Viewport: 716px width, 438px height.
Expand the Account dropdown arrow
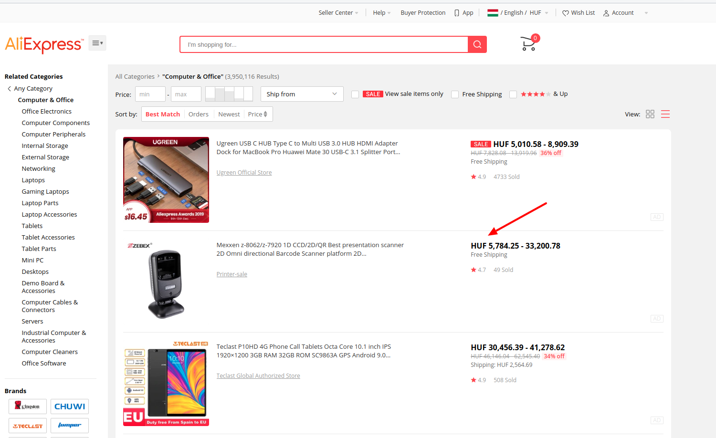click(x=646, y=13)
